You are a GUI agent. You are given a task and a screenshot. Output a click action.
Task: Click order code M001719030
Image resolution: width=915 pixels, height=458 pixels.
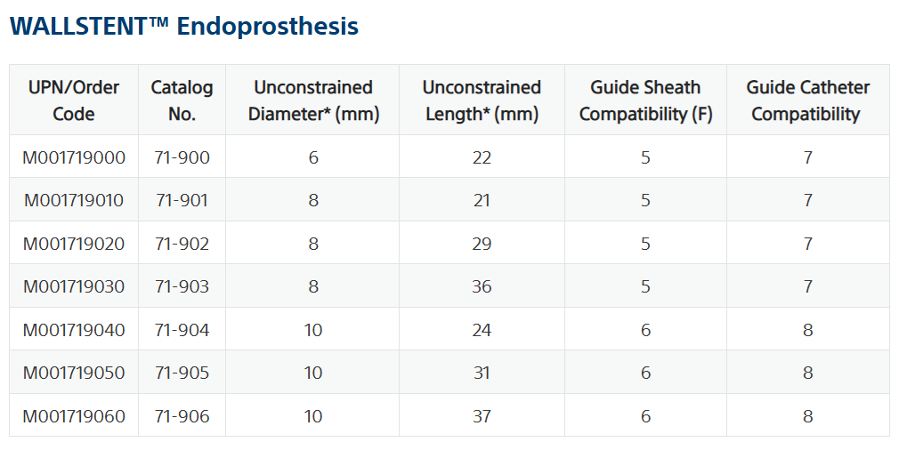74,286
